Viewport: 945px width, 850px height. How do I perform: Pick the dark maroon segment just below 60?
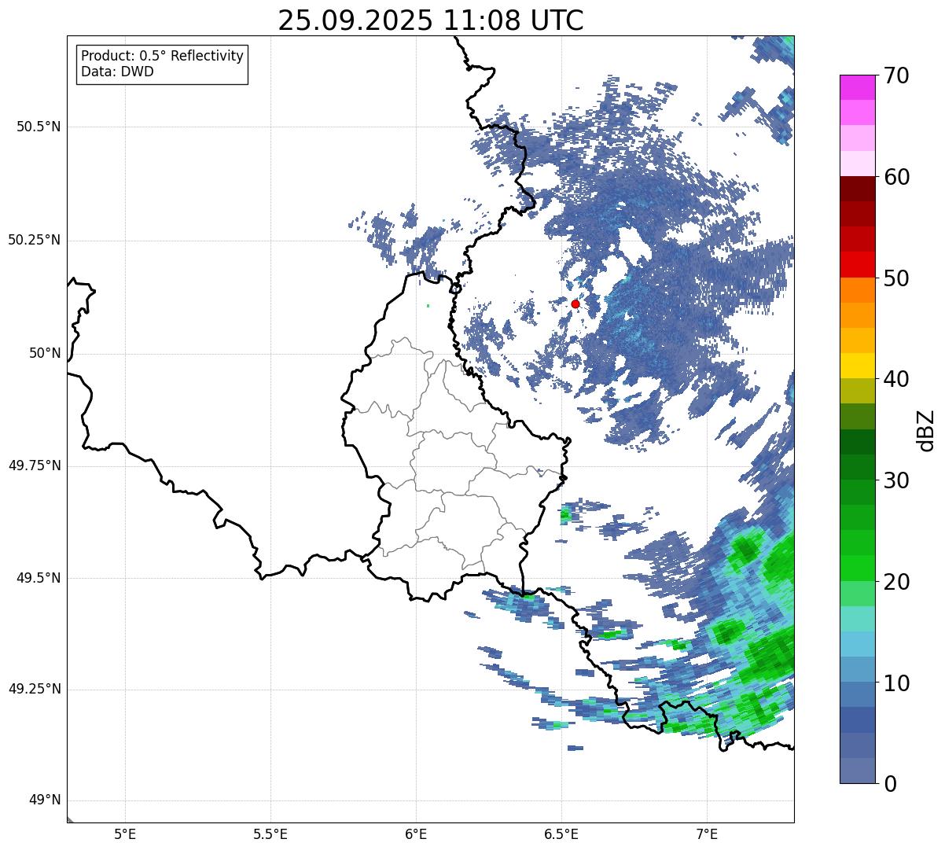coord(857,189)
